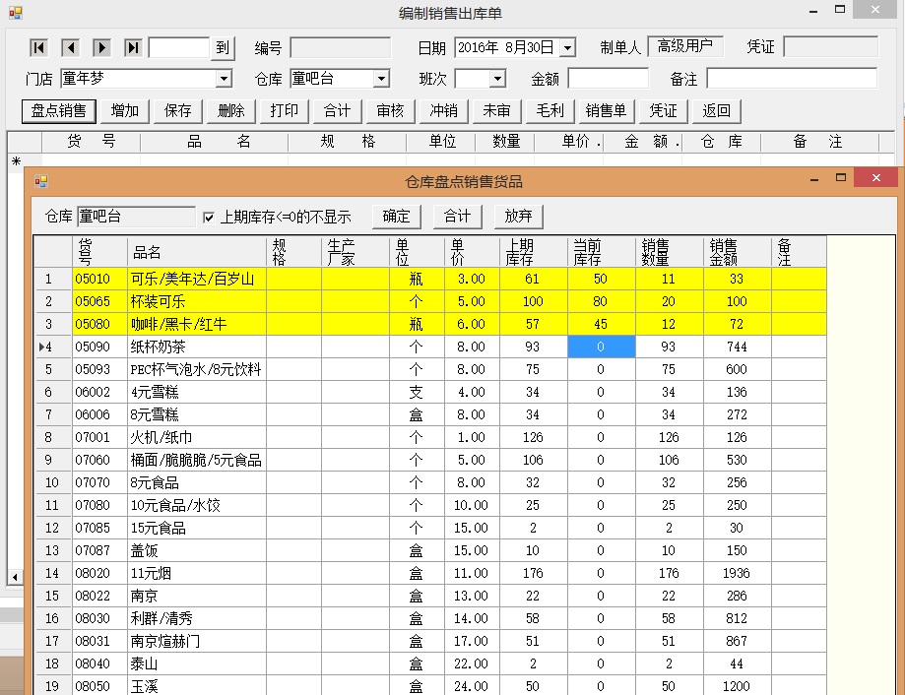This screenshot has height=695, width=905.
Task: Click the 放弃 abandon button
Action: coord(518,217)
